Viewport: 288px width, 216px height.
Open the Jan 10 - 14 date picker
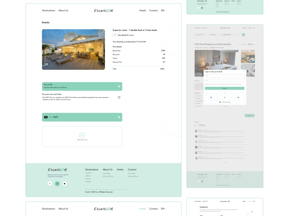(x=200, y=35)
